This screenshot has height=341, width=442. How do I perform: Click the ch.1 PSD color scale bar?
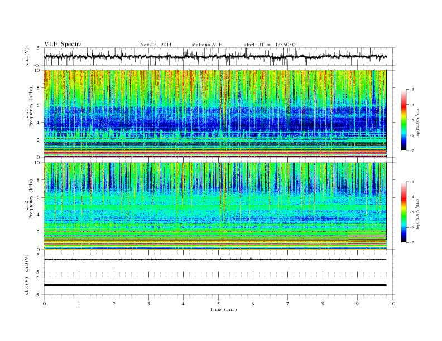click(x=403, y=120)
